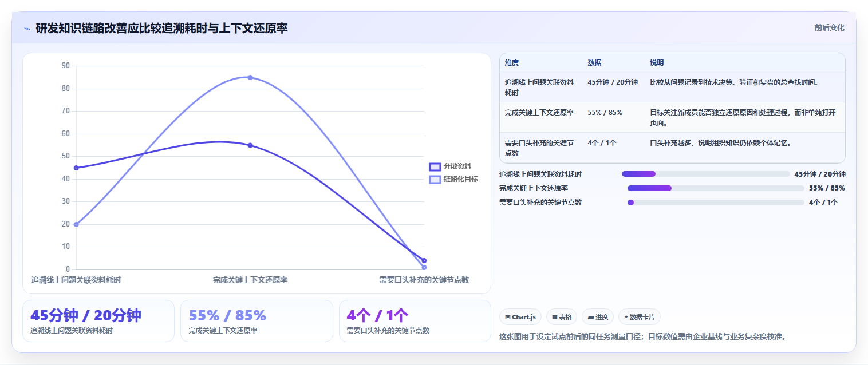868x365 pixels.
Task: Click the 前后变化 label in header
Action: tap(829, 27)
